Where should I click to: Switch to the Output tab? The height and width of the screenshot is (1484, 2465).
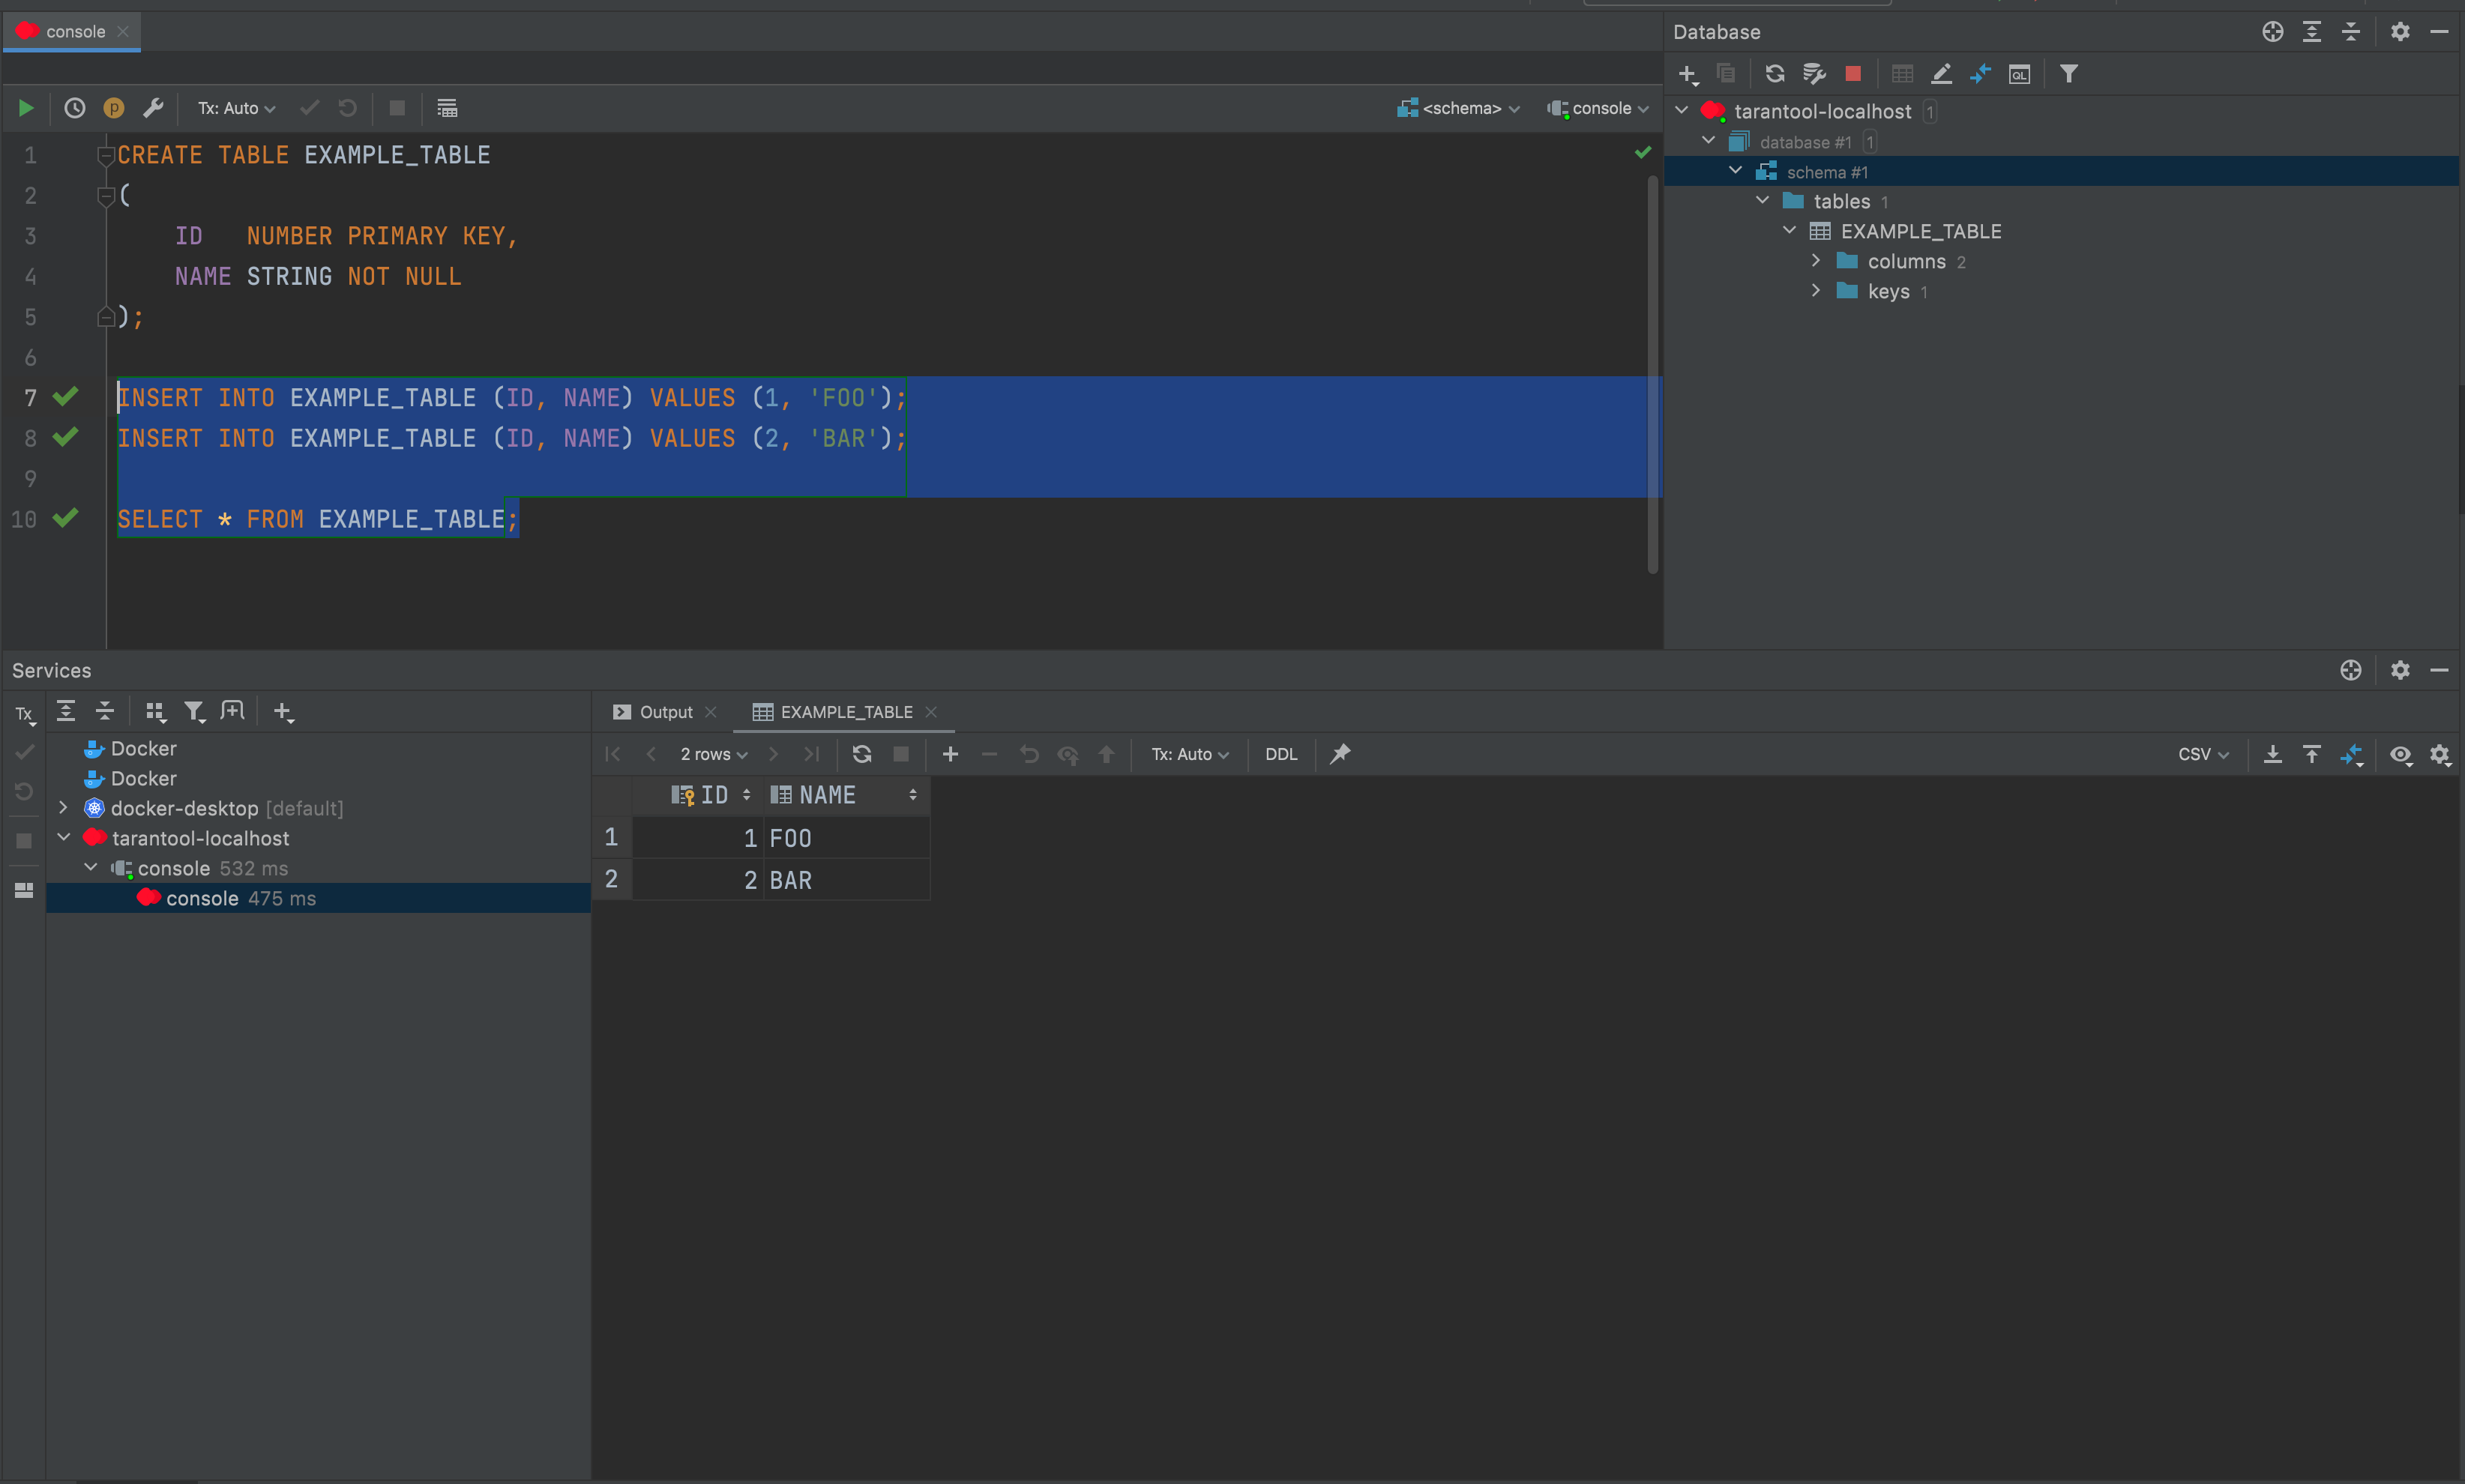click(665, 712)
